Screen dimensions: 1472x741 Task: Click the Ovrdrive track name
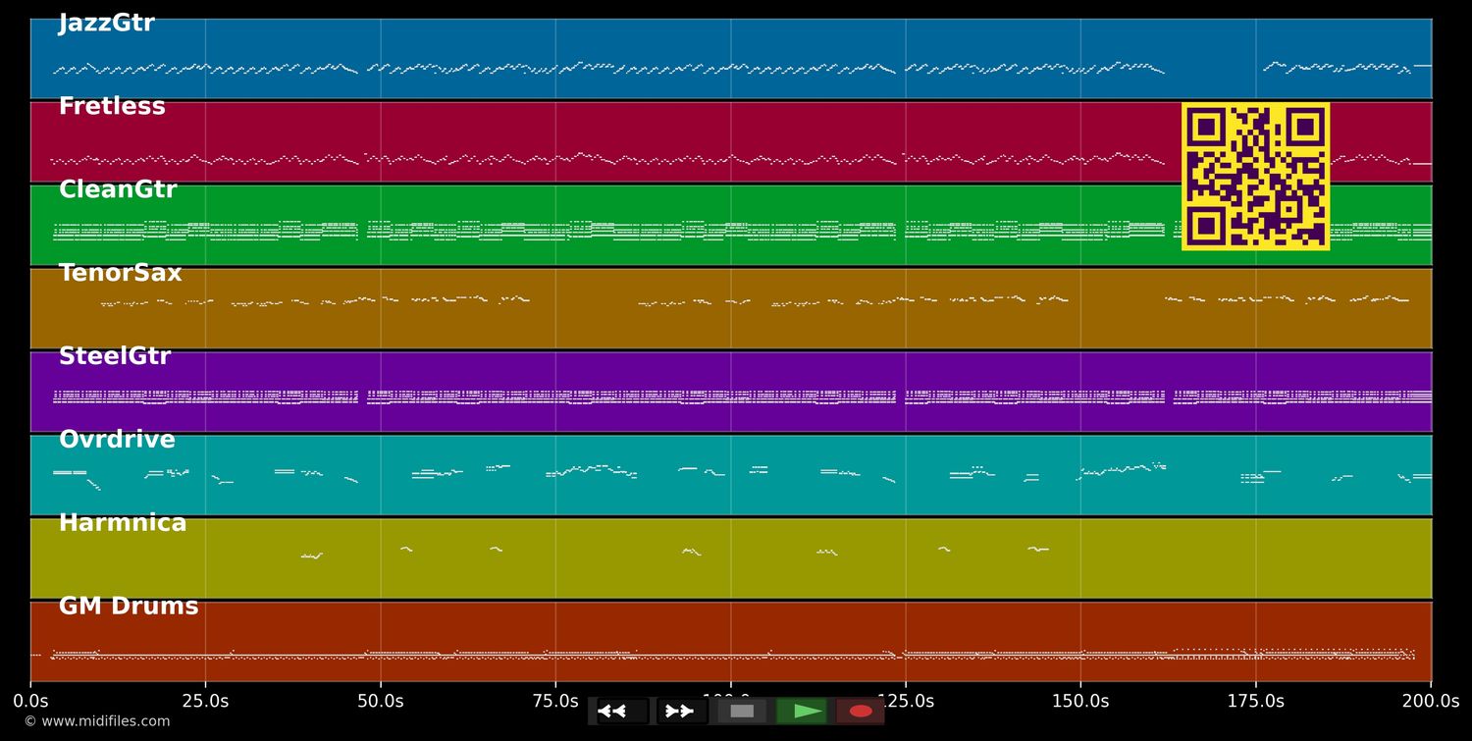click(x=117, y=441)
